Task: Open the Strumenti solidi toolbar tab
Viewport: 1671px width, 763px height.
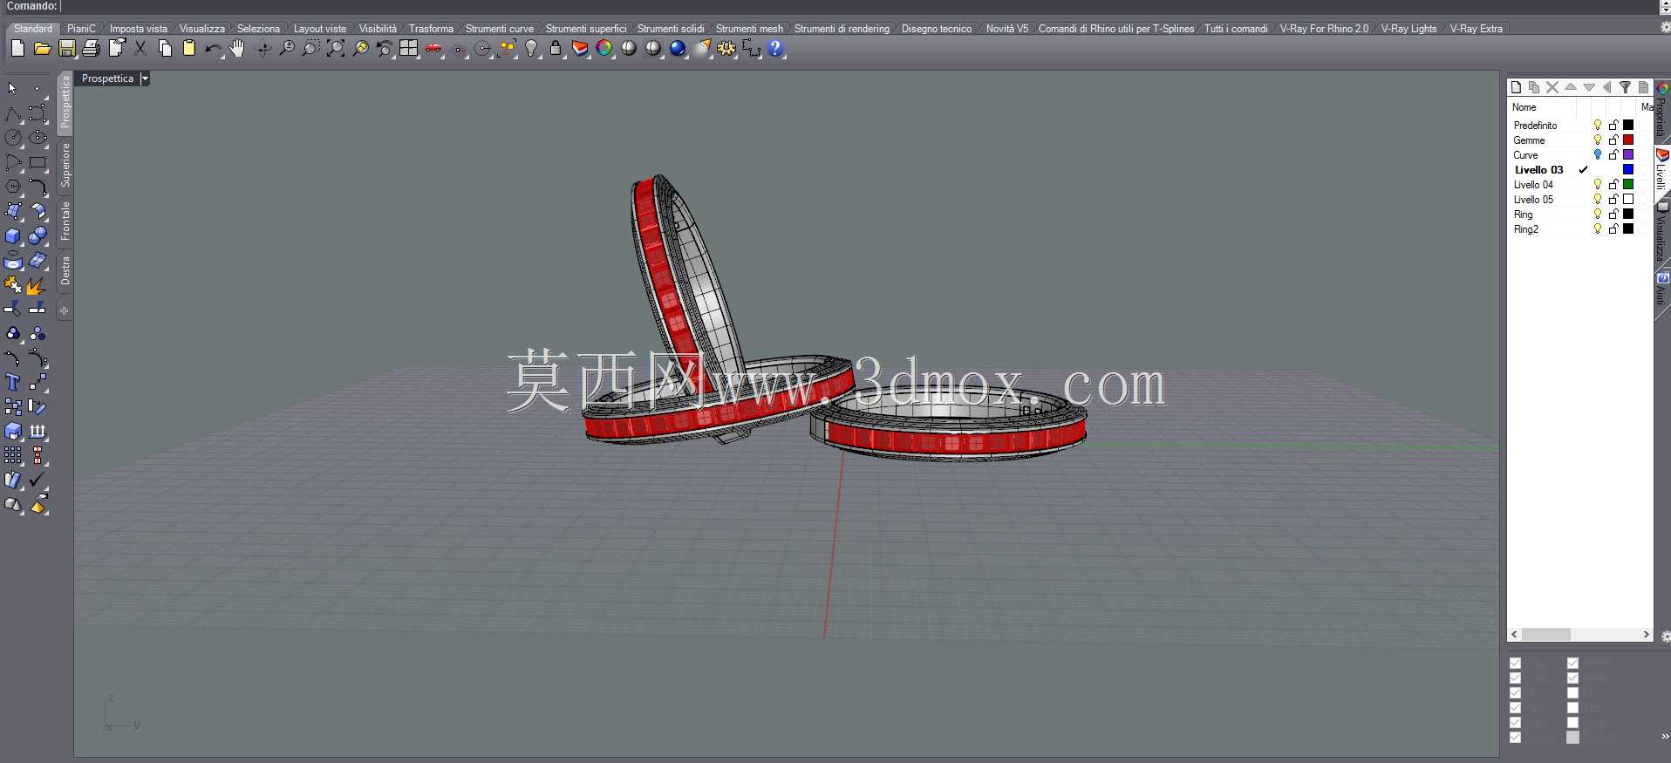Action: point(670,29)
